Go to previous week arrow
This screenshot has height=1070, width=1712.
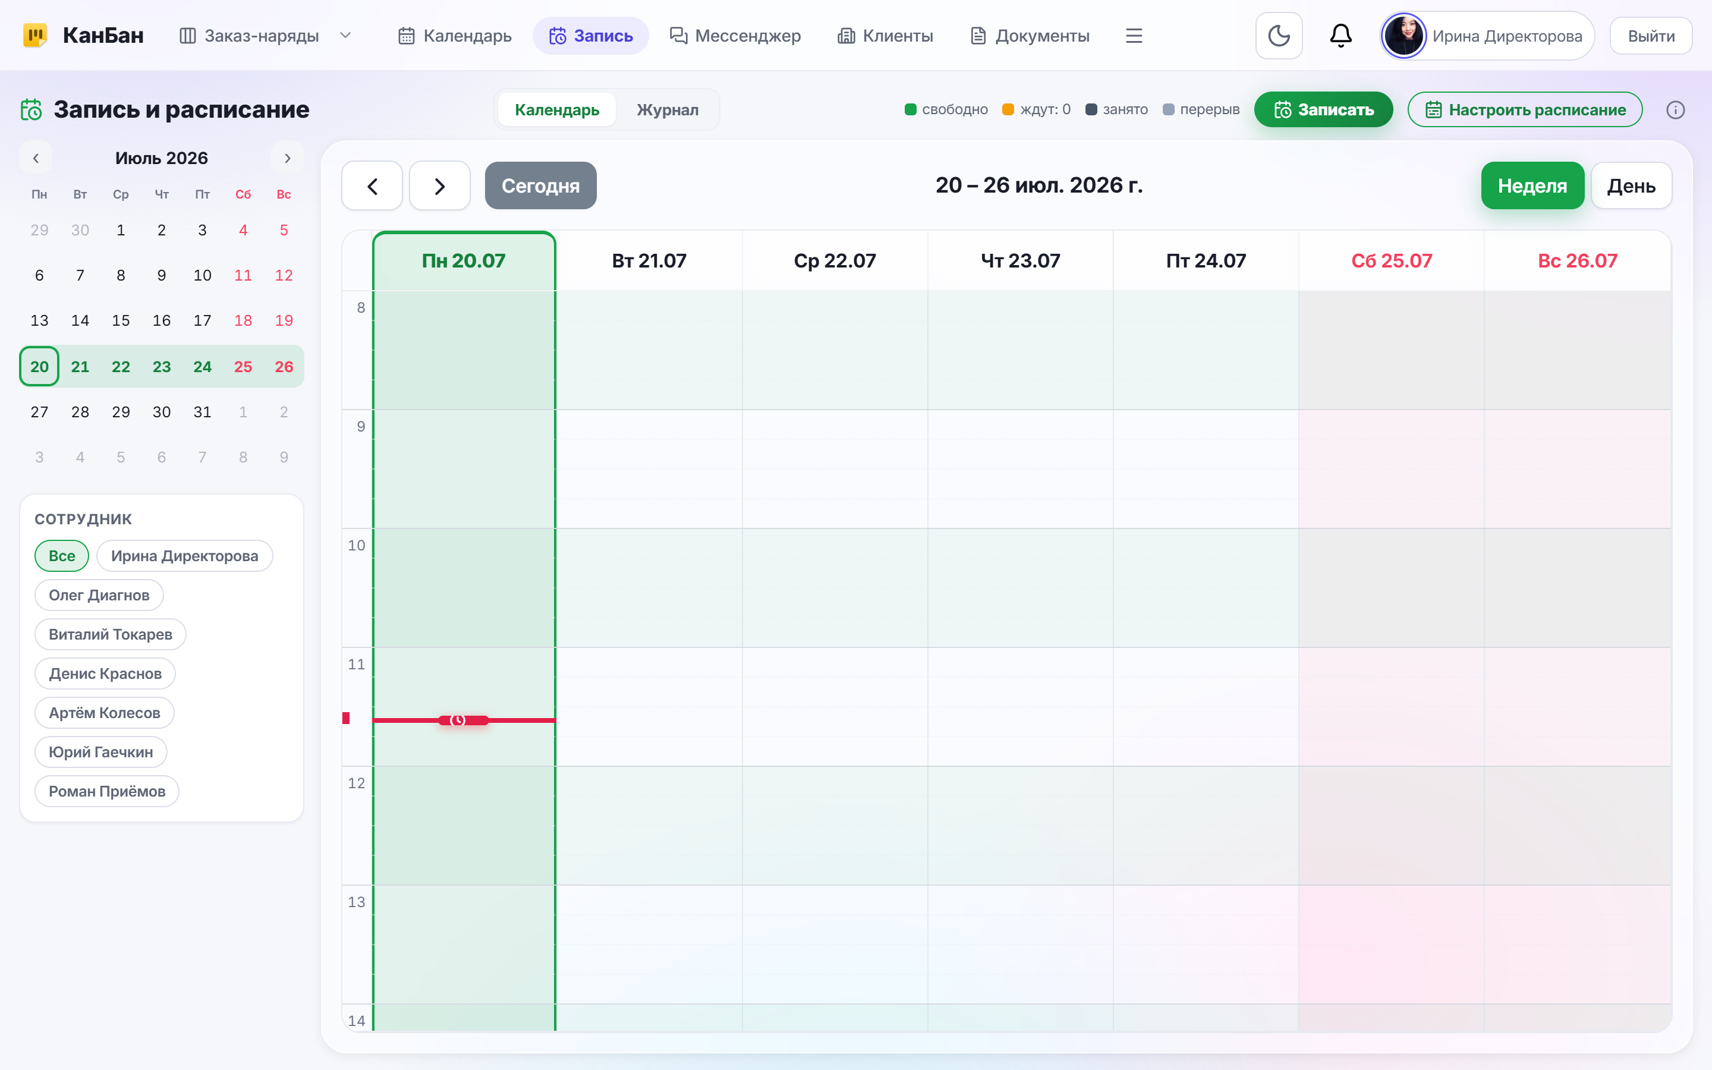pos(372,185)
